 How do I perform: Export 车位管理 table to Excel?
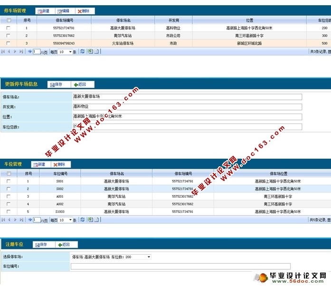[90, 219]
